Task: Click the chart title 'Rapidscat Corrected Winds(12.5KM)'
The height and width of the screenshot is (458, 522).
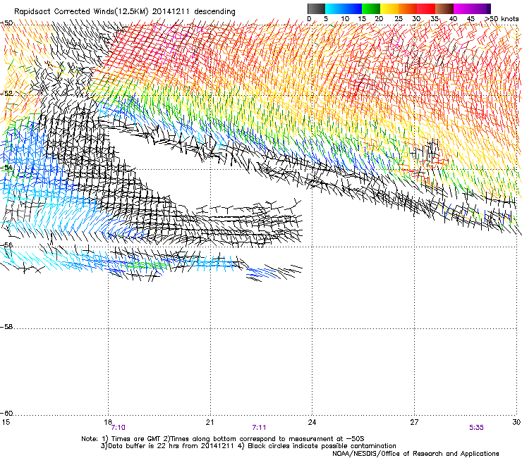Action: click(x=81, y=12)
